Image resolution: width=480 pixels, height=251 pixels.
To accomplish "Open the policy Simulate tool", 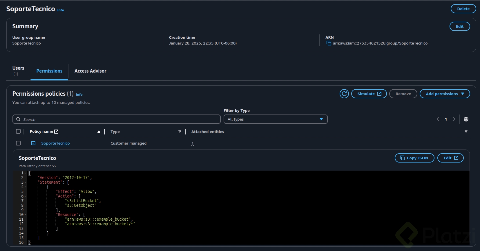I will 369,94.
